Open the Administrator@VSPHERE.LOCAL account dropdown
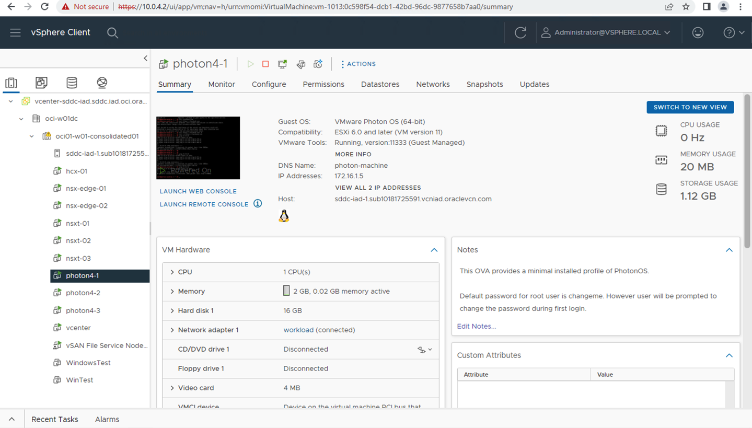752x428 pixels. 606,32
